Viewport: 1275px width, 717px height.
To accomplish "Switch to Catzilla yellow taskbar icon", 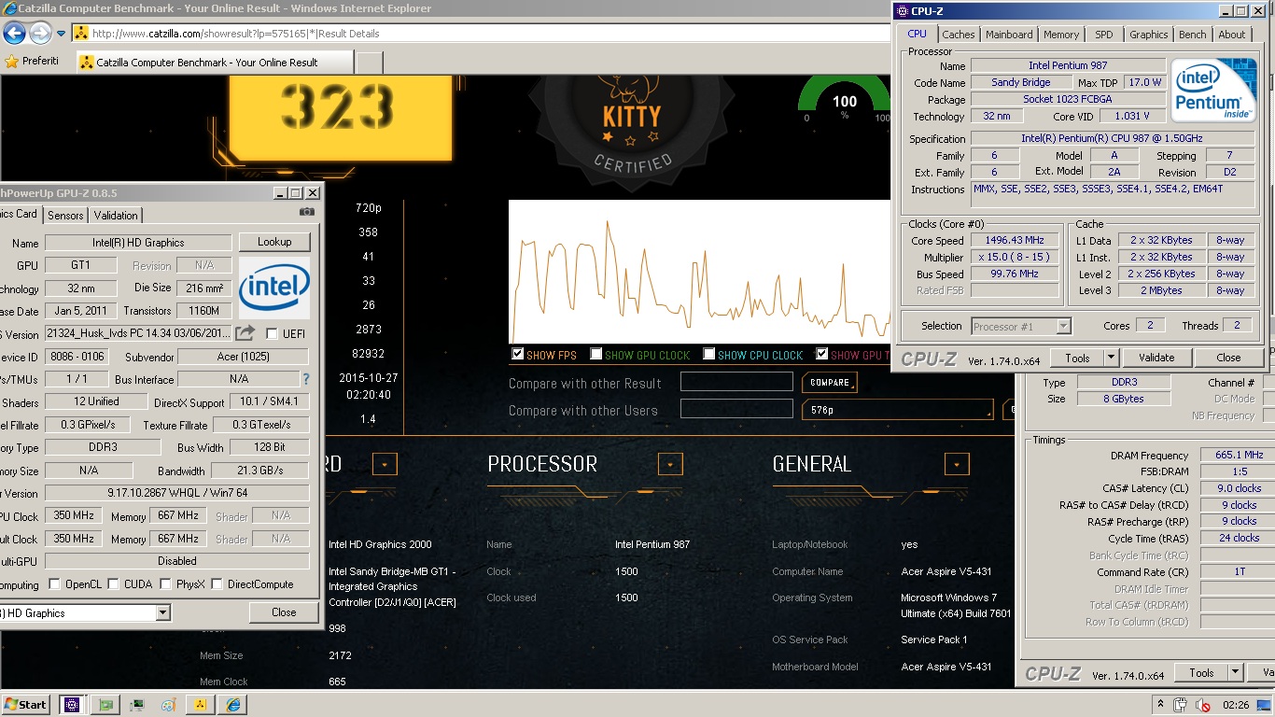I will (x=200, y=705).
